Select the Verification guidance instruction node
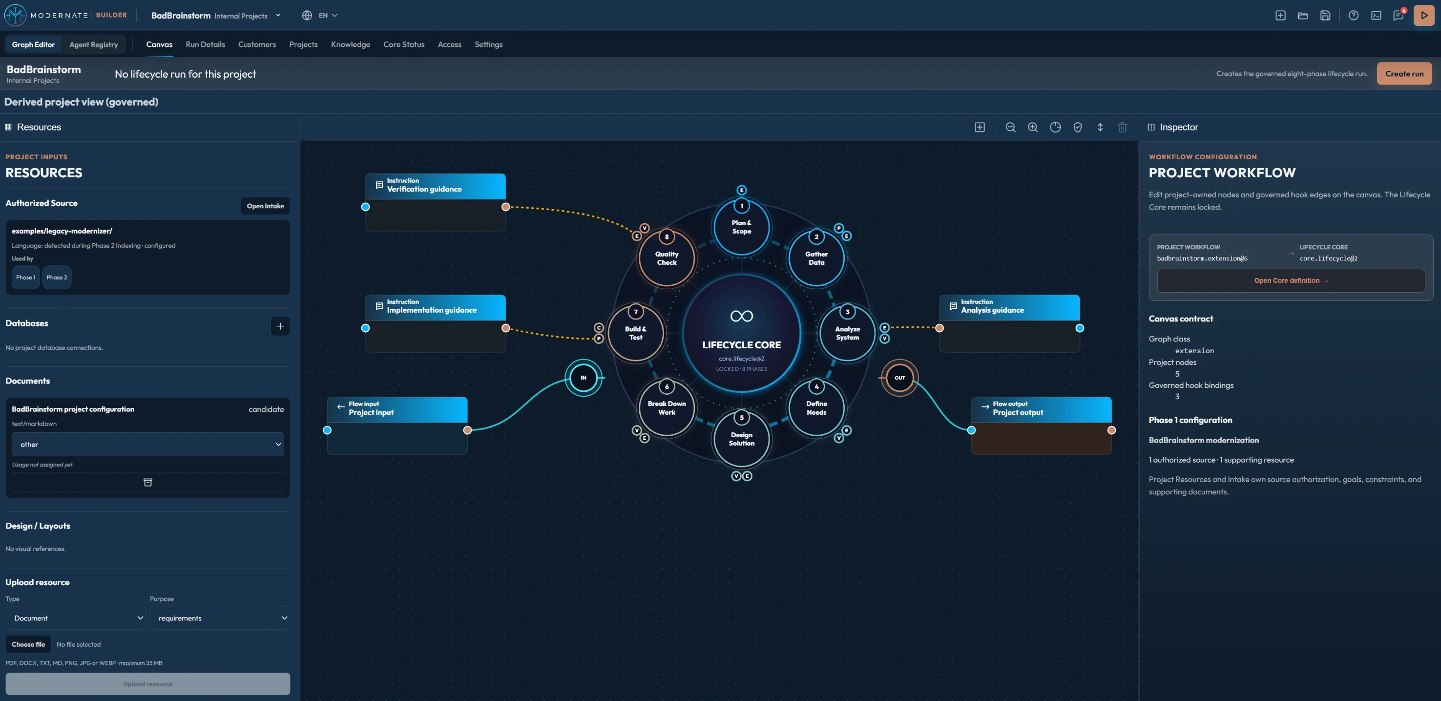The image size is (1441, 701). pos(435,202)
